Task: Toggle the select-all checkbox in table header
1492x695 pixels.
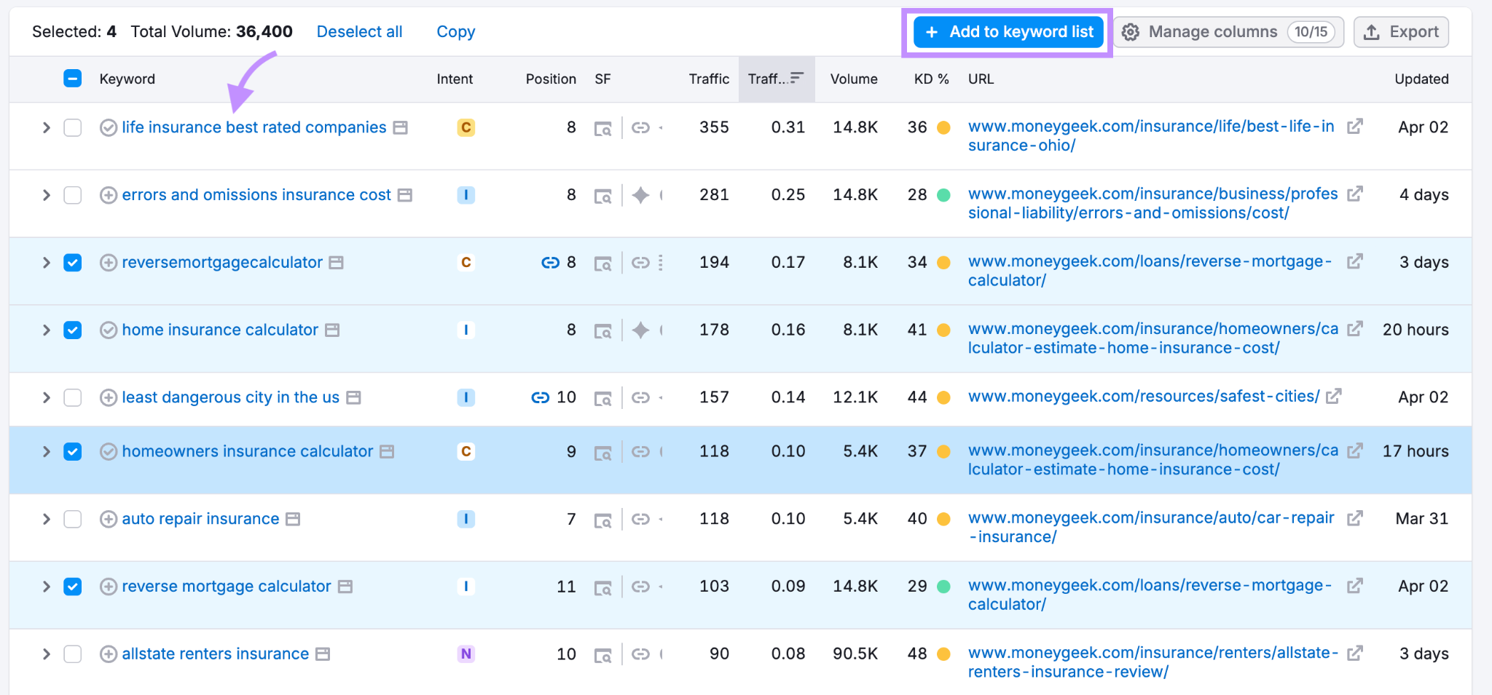Action: 73,79
